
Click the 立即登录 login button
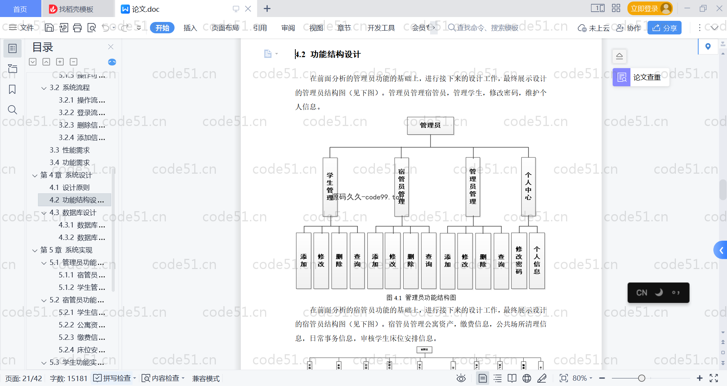coord(650,8)
